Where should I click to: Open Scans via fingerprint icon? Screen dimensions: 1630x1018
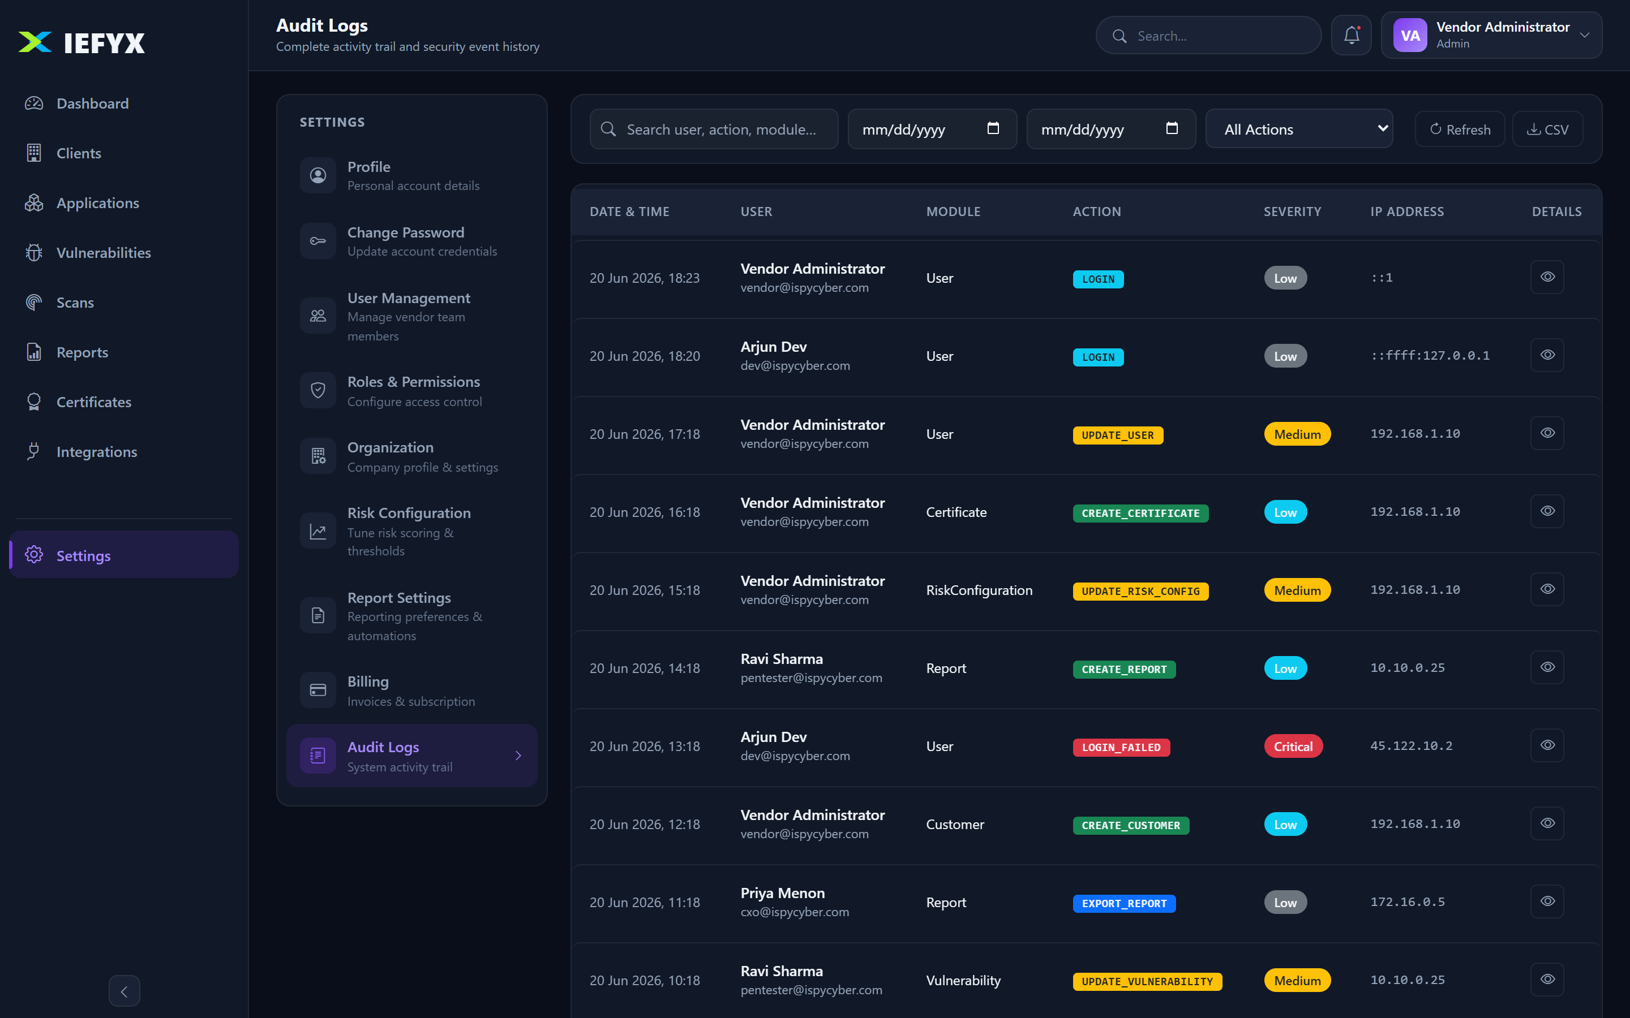(x=34, y=303)
